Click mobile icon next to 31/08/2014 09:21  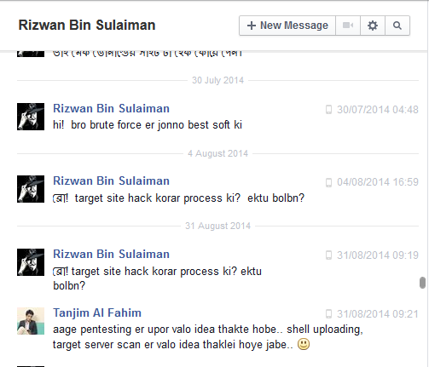pos(328,314)
